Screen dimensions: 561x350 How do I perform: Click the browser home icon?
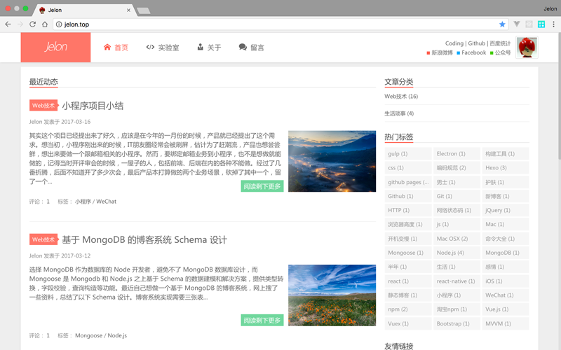(45, 24)
